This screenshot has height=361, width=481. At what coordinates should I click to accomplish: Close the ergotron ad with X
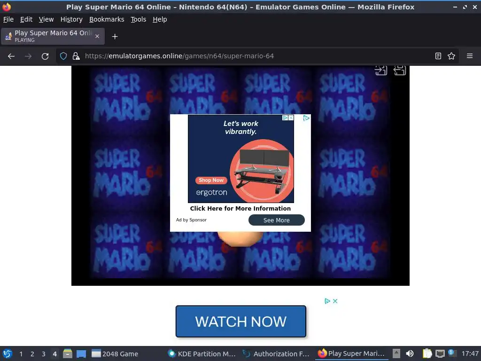click(x=291, y=118)
